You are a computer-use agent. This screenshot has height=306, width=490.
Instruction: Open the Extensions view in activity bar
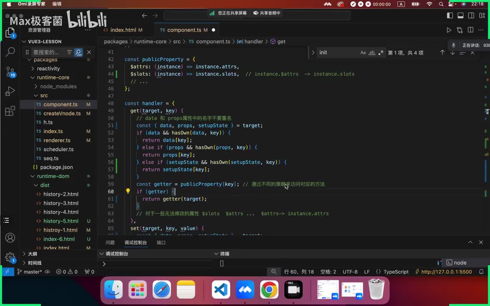tap(10, 111)
